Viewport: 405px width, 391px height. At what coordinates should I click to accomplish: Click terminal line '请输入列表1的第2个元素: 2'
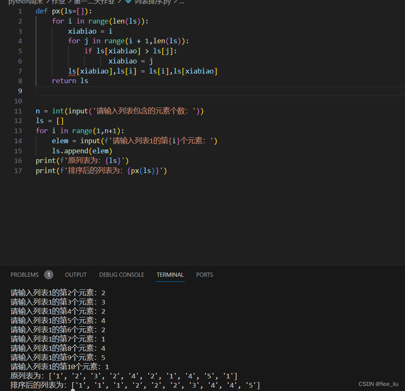click(58, 293)
